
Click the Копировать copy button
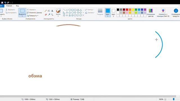(x=11, y=13)
